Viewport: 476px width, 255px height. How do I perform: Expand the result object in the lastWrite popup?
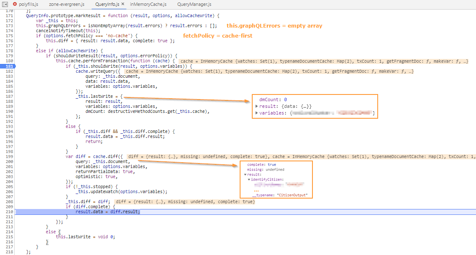click(x=256, y=106)
